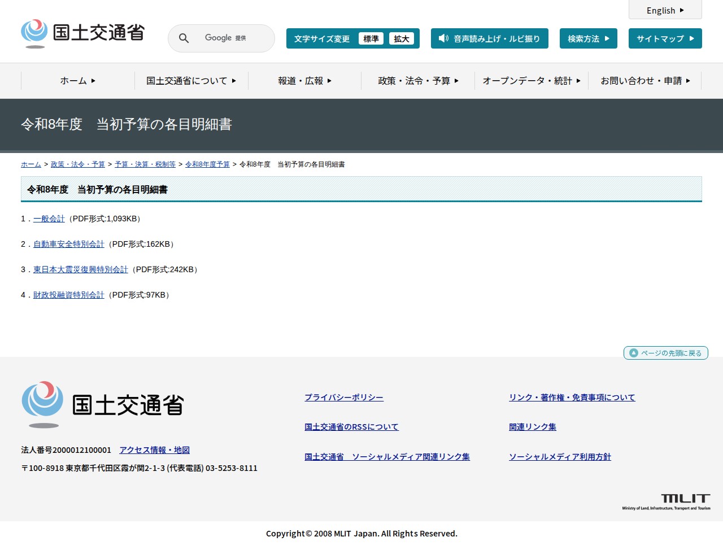Open the 政策・法令・予算 navigation menu

pos(418,81)
